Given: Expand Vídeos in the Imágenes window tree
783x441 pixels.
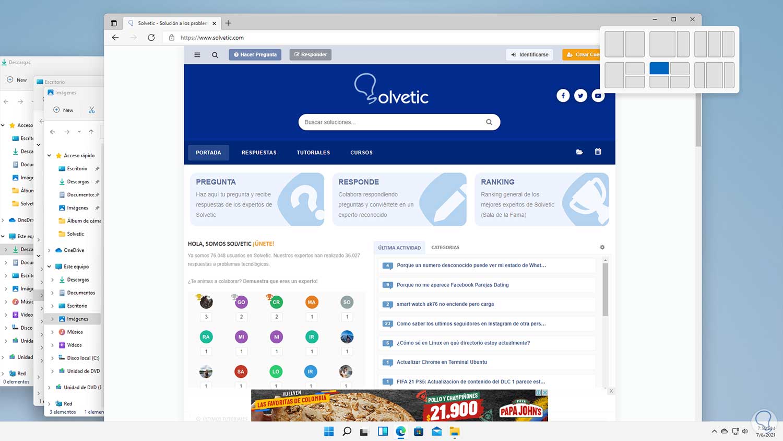Looking at the screenshot, I should [53, 345].
